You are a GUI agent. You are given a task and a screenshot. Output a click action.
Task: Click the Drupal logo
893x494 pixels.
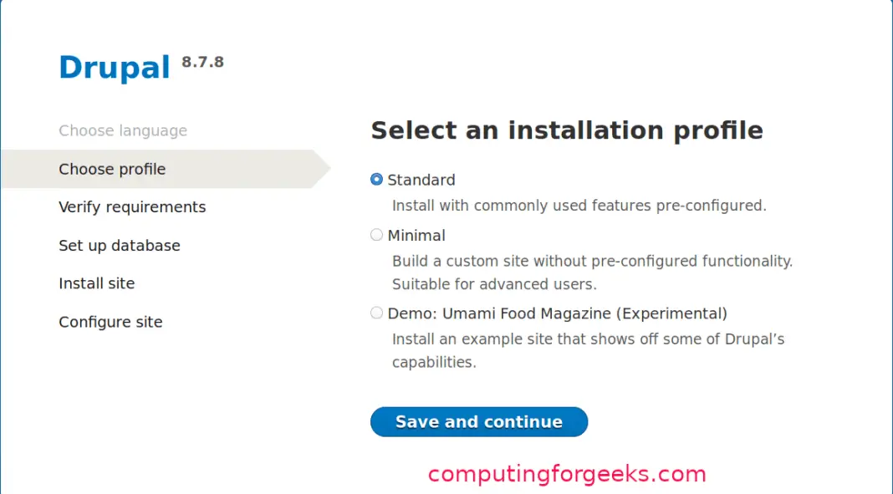pos(114,68)
